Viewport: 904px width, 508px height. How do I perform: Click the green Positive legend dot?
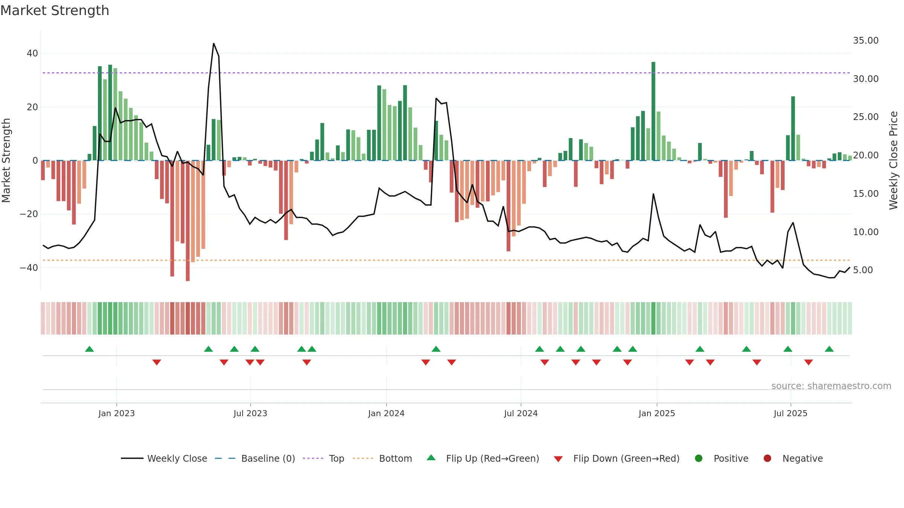(x=699, y=458)
